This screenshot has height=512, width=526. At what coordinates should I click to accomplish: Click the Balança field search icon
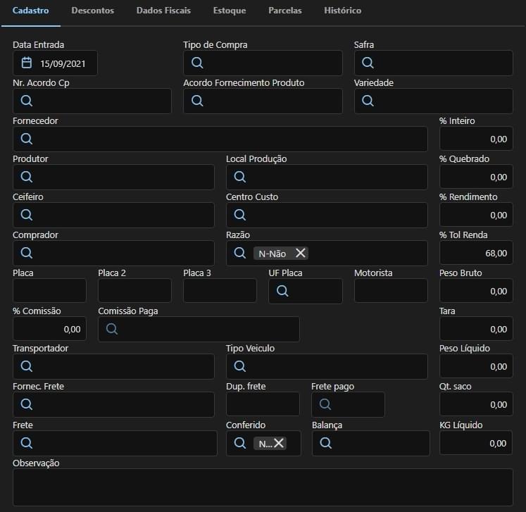[x=325, y=443]
